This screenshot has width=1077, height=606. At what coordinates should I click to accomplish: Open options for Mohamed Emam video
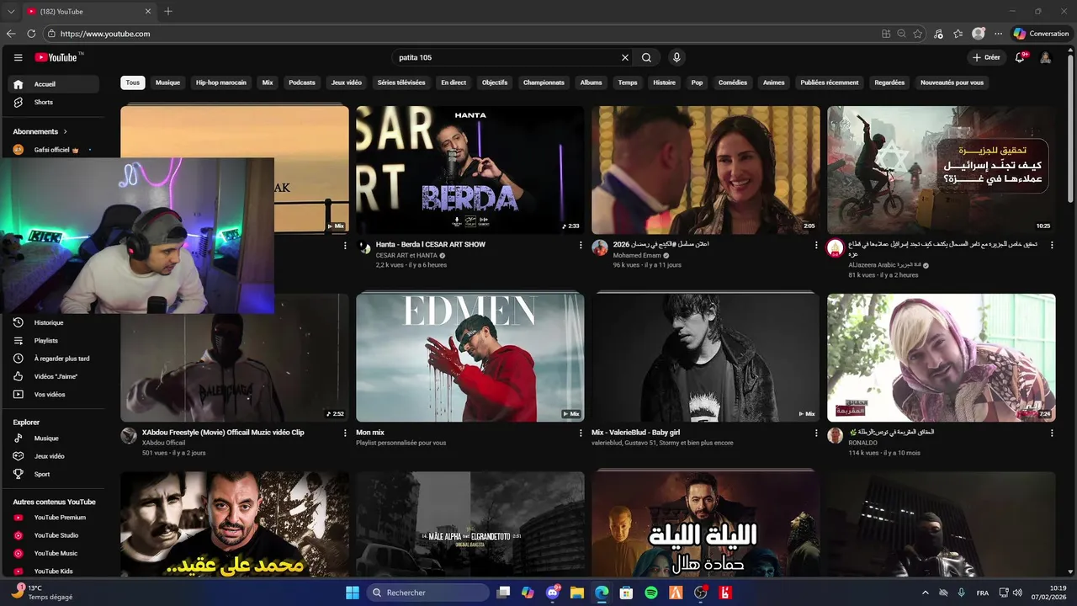[x=815, y=245]
